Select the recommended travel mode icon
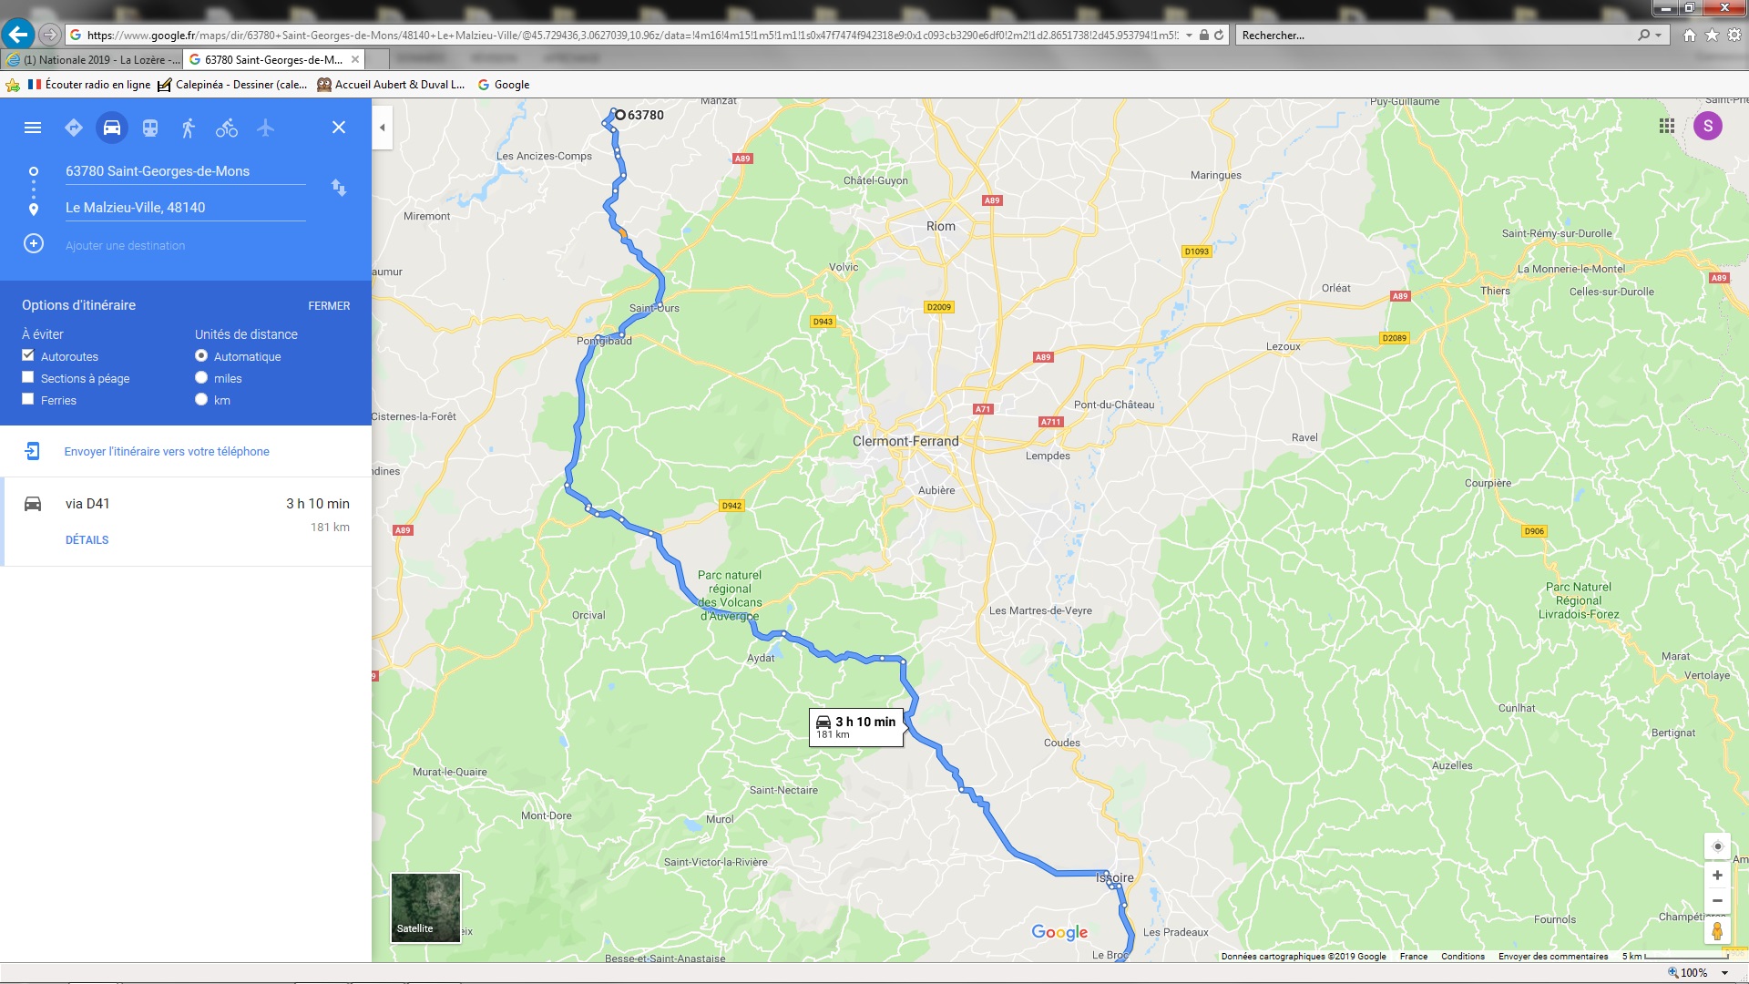Image resolution: width=1749 pixels, height=984 pixels. pos(74,128)
